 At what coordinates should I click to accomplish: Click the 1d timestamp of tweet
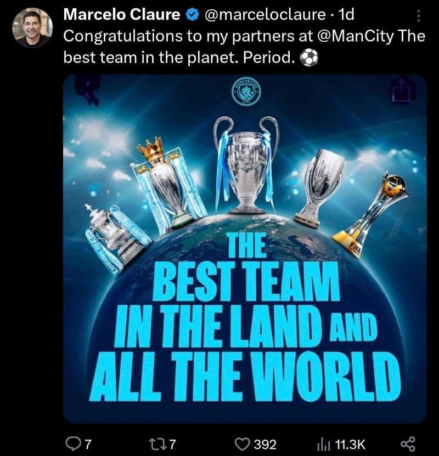pos(346,15)
